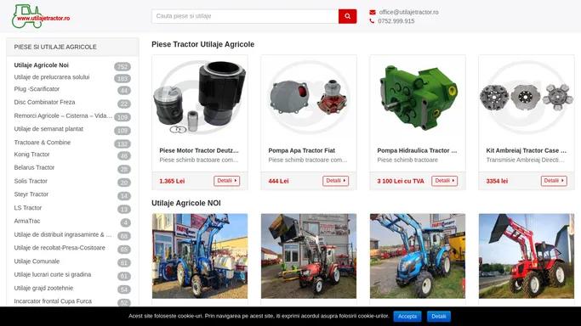Open Utilaje Agricole Noi category
Viewport: 581px width, 326px height.
tap(41, 65)
